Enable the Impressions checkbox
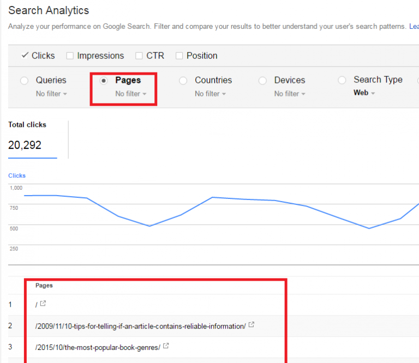The height and width of the screenshot is (363, 419). 70,56
